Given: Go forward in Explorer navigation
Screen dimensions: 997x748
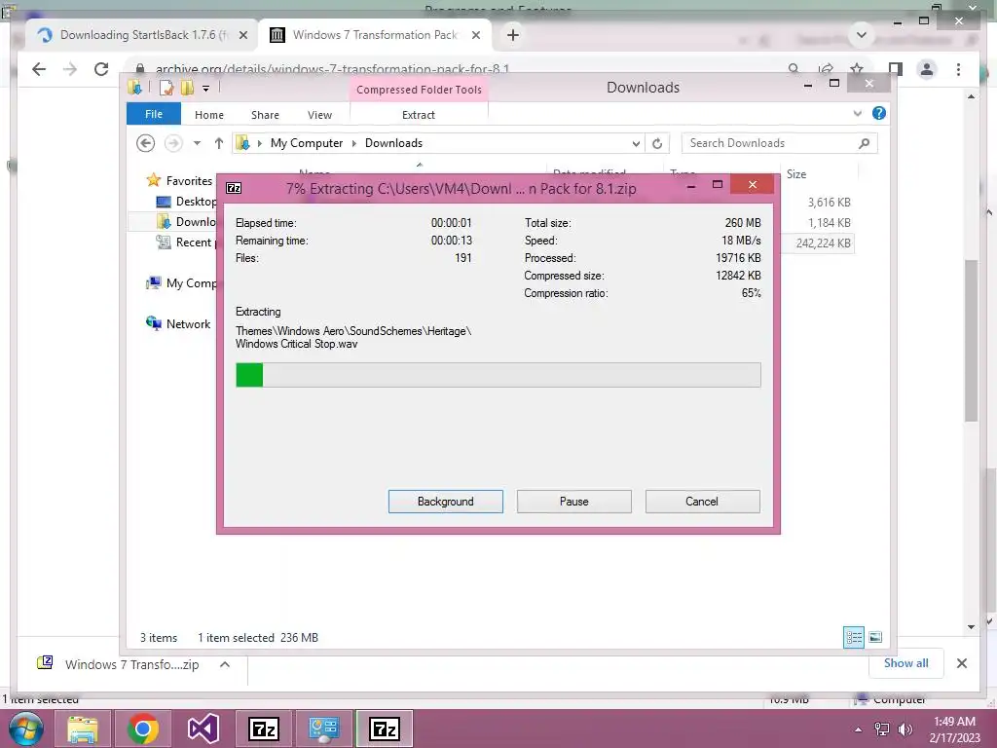Looking at the screenshot, I should (173, 143).
